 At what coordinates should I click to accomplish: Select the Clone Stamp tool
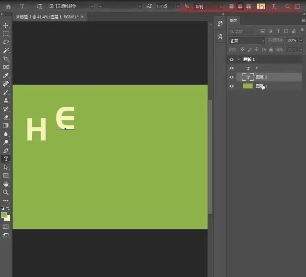tap(6, 101)
